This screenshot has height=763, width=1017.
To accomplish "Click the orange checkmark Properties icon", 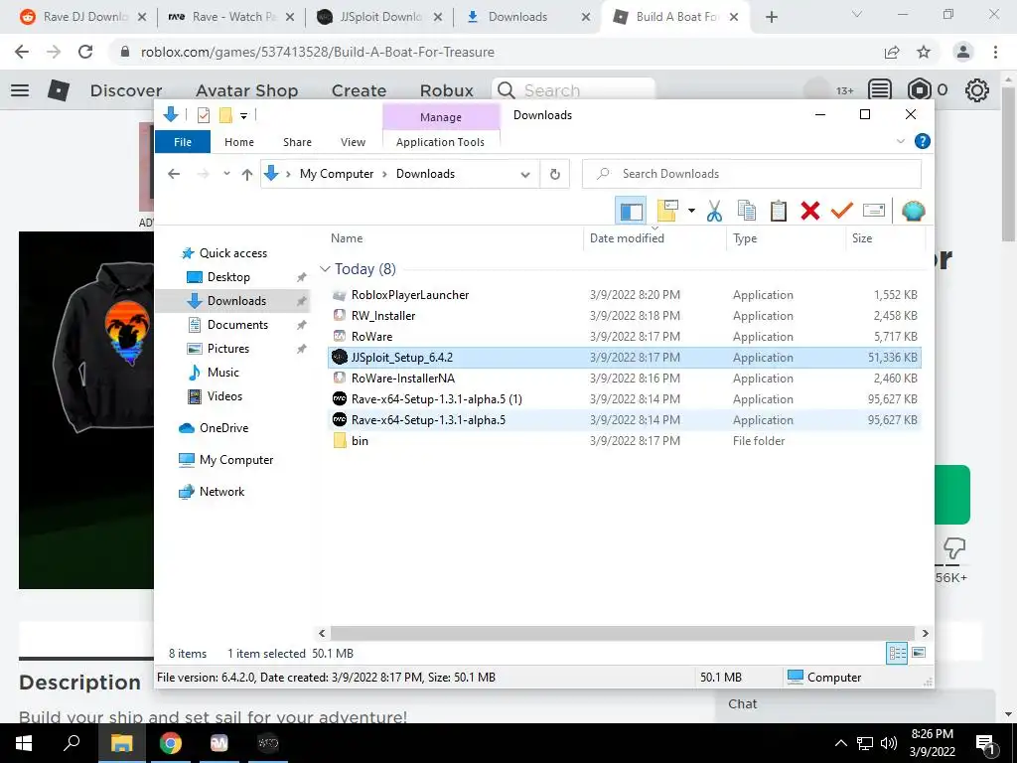I will point(842,210).
